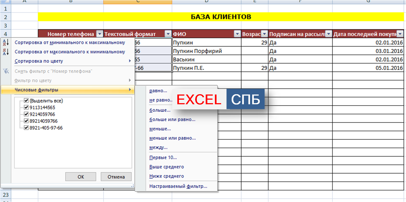Click the clear filter funnel icon

[x=5, y=71]
